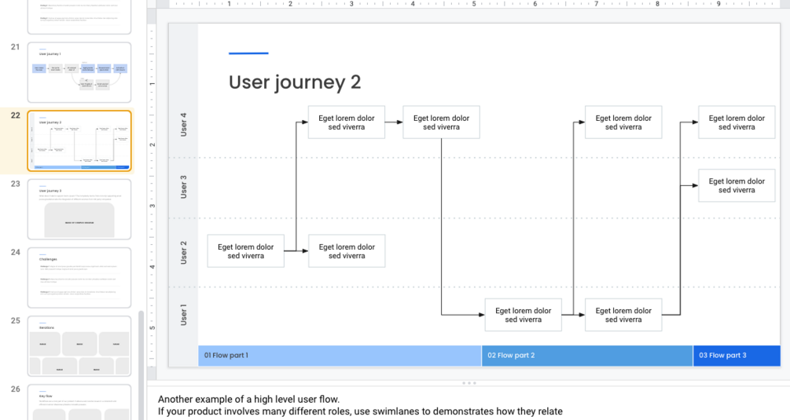Select the second text box in User 2 lane
The width and height of the screenshot is (790, 420).
347,251
